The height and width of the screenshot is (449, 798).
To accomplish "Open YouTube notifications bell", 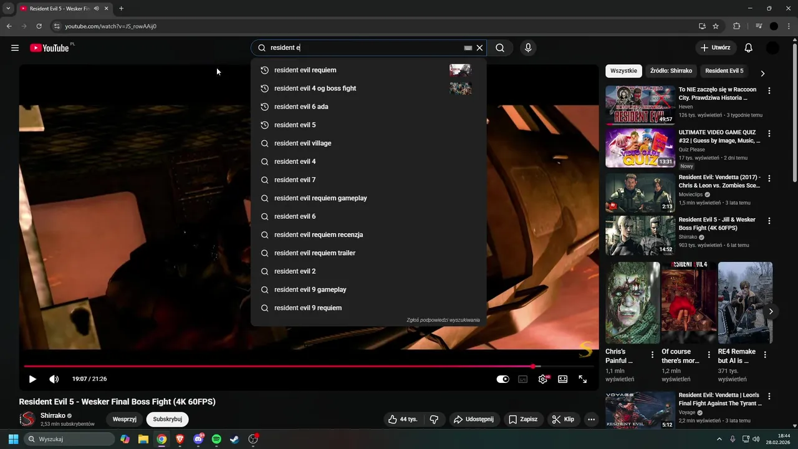I will (749, 48).
